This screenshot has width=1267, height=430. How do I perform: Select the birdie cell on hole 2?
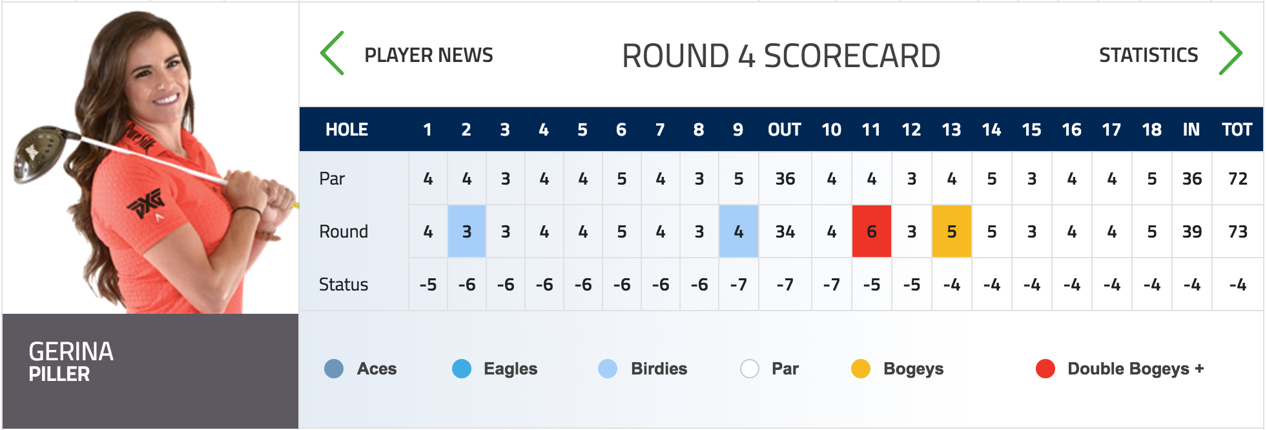click(x=467, y=231)
